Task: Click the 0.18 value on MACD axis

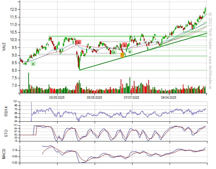Action: (x=14, y=150)
